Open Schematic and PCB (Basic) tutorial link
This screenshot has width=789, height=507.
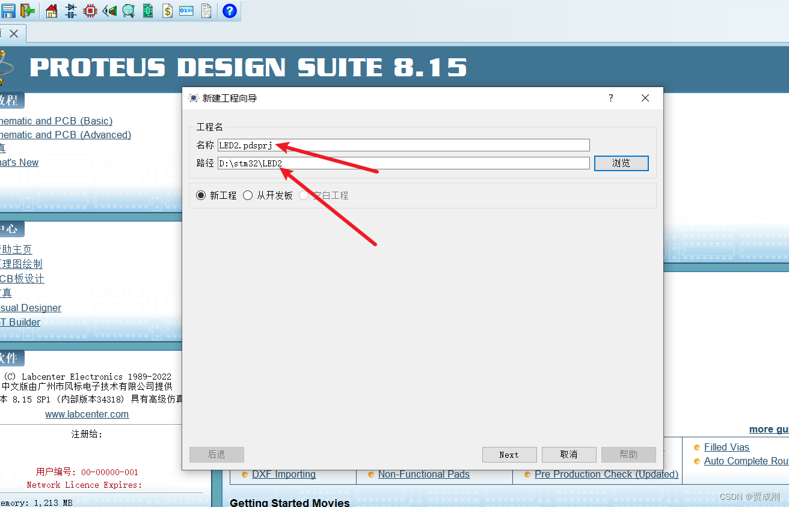pos(56,121)
